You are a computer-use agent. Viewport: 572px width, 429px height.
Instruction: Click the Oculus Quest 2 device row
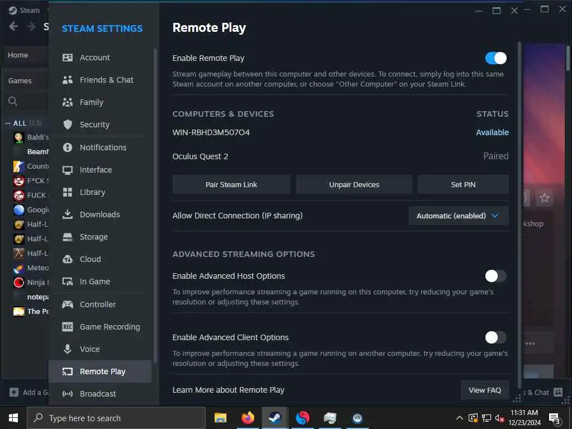340,156
